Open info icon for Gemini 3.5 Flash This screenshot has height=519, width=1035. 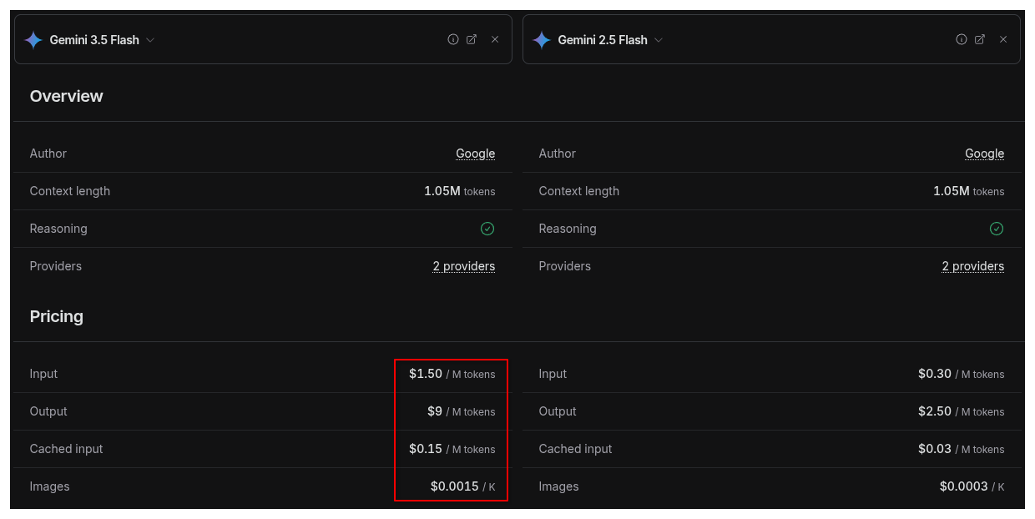[453, 39]
